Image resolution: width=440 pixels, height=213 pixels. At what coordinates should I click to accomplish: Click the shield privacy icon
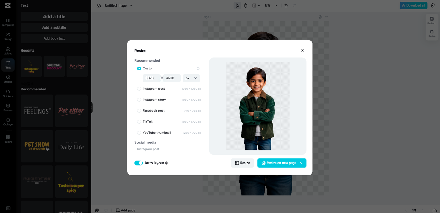(433, 5)
